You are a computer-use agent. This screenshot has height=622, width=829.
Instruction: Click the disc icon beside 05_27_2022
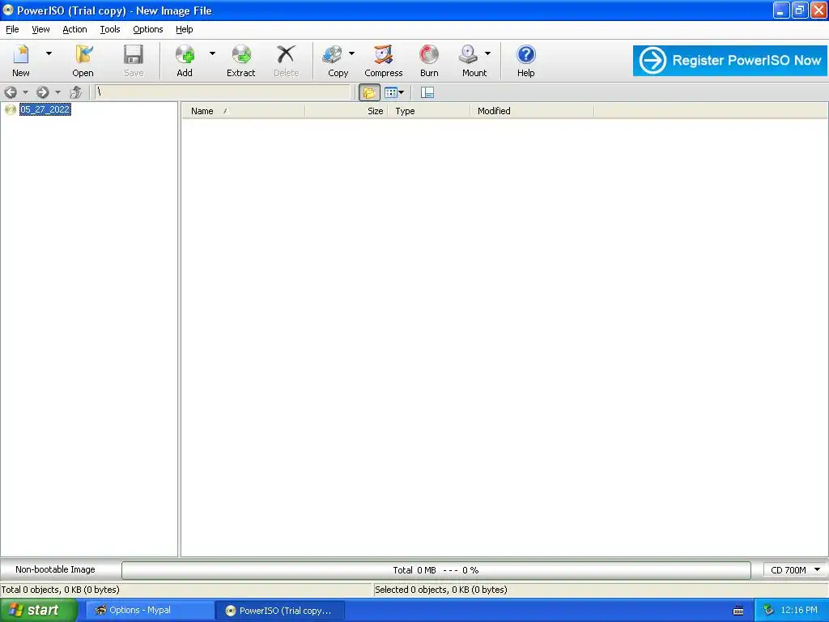[x=10, y=109]
